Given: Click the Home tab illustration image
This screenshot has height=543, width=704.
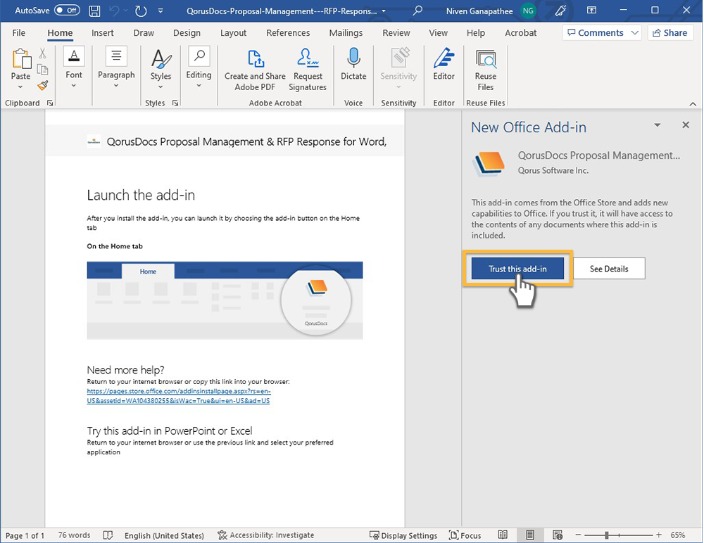Looking at the screenshot, I should coord(225,300).
